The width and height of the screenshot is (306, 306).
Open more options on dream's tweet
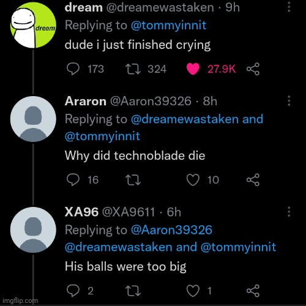coord(289,7)
